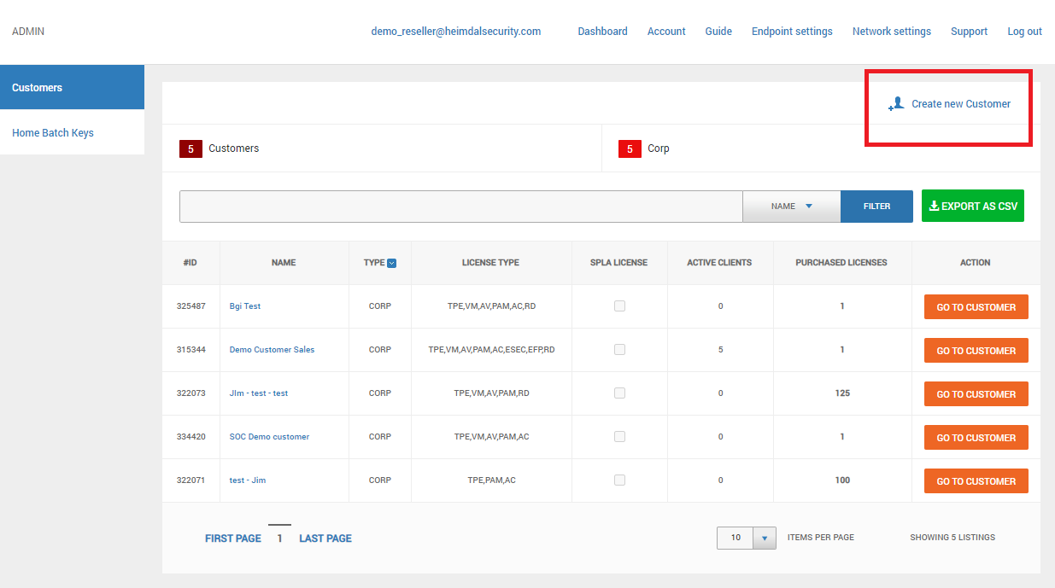Go to Network settings

(892, 32)
